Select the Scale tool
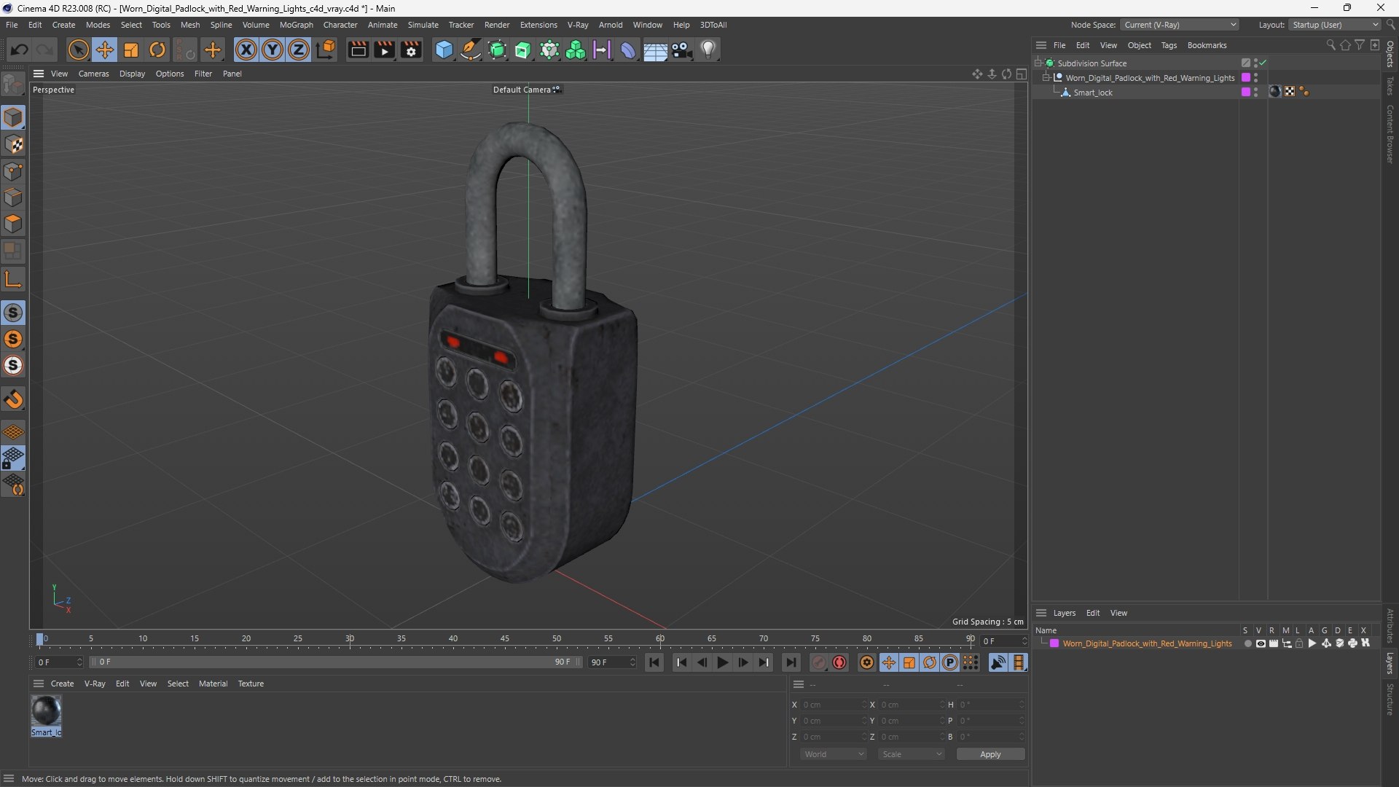1399x787 pixels. (x=131, y=50)
